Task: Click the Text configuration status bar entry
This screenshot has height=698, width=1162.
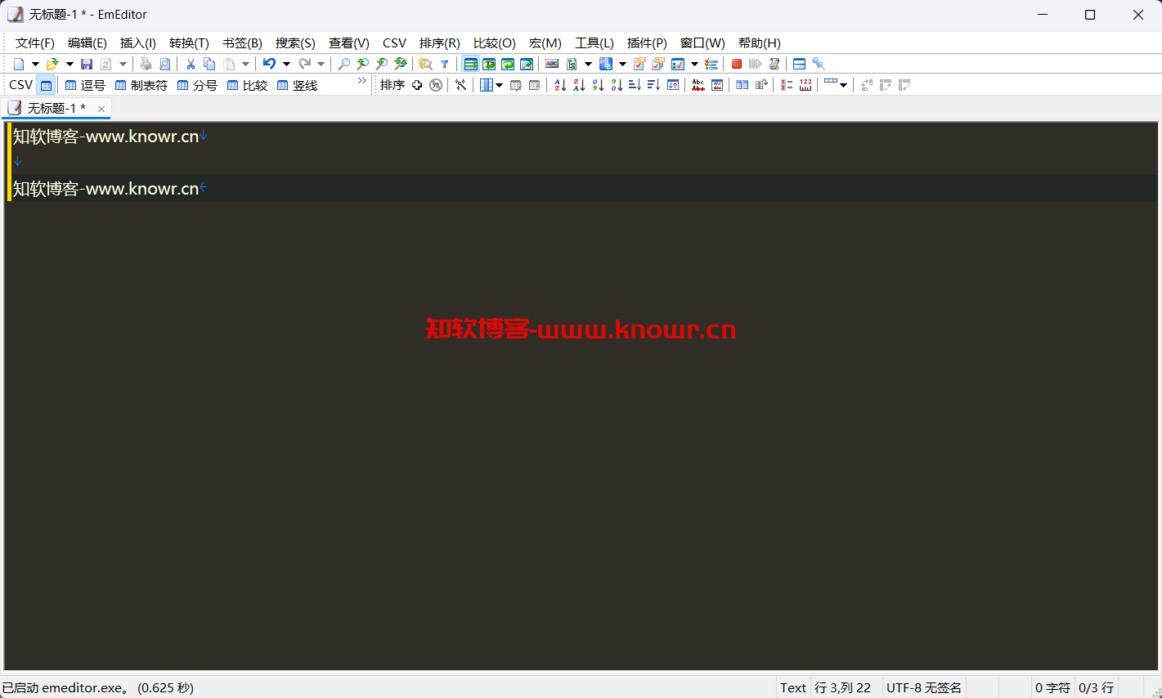Action: tap(793, 688)
